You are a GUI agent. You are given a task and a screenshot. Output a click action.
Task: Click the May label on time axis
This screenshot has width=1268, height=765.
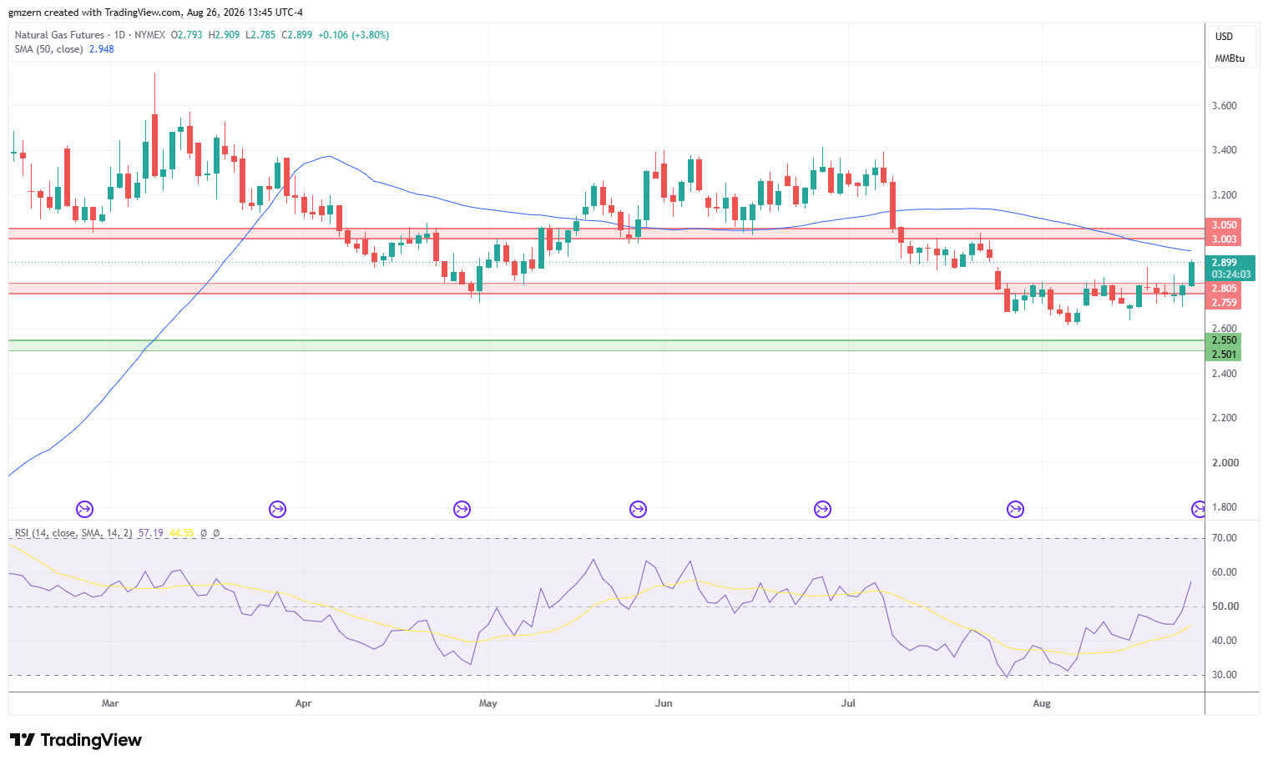coord(487,703)
